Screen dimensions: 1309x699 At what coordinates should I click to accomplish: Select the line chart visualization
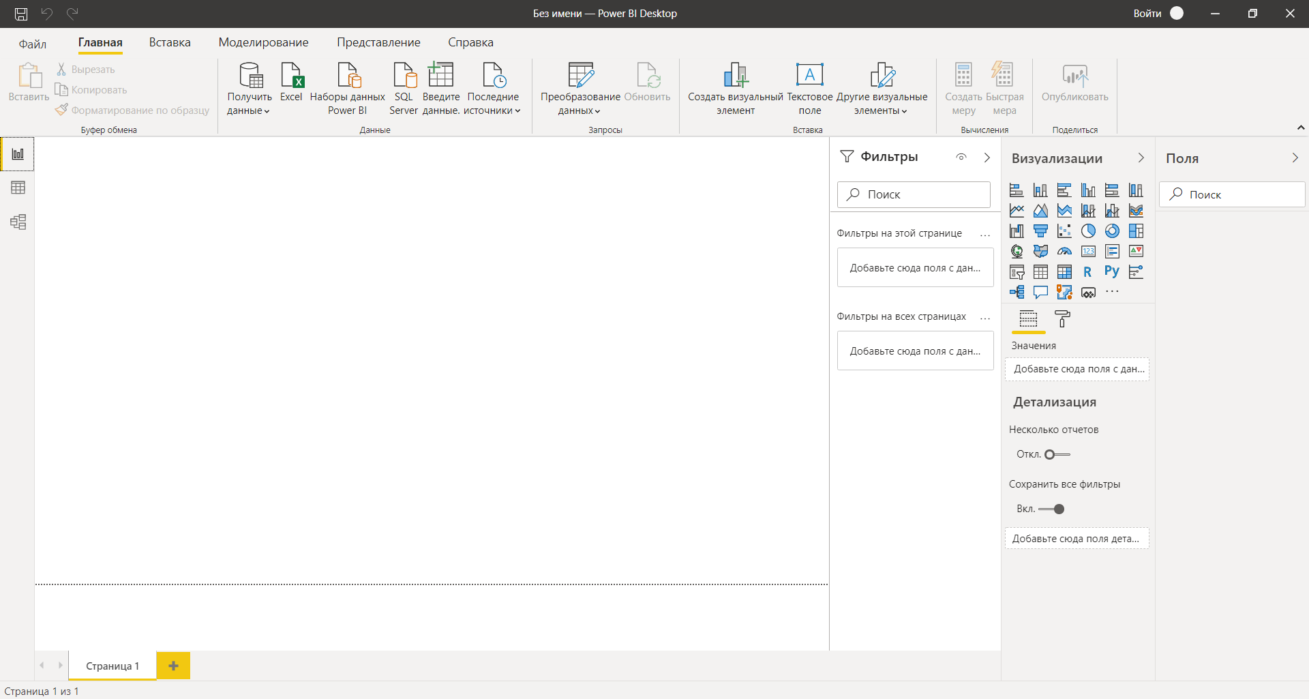point(1017,211)
